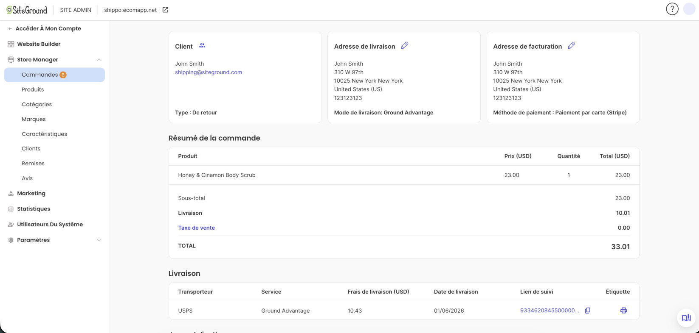Click the user avatar circle
699x333 pixels.
click(689, 9)
